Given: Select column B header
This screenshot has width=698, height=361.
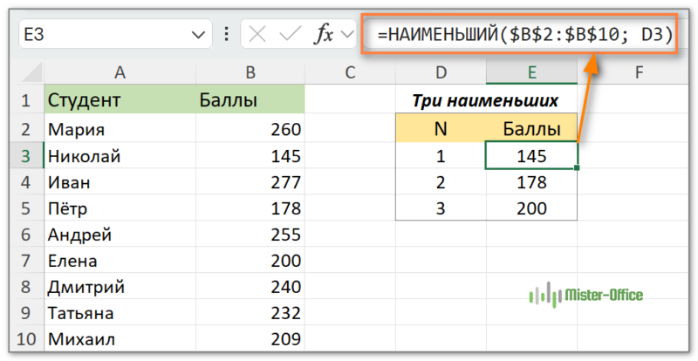Looking at the screenshot, I should coord(250,72).
